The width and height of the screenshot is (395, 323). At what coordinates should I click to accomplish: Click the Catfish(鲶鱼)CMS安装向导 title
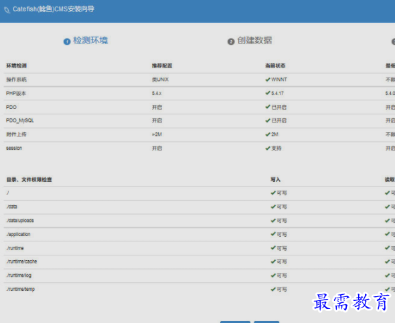point(54,9)
